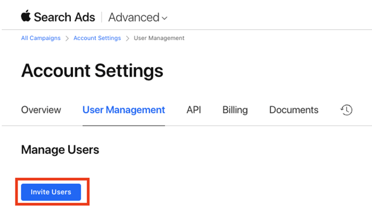Go to the Billing tab
Image resolution: width=372 pixels, height=213 pixels.
click(x=235, y=110)
